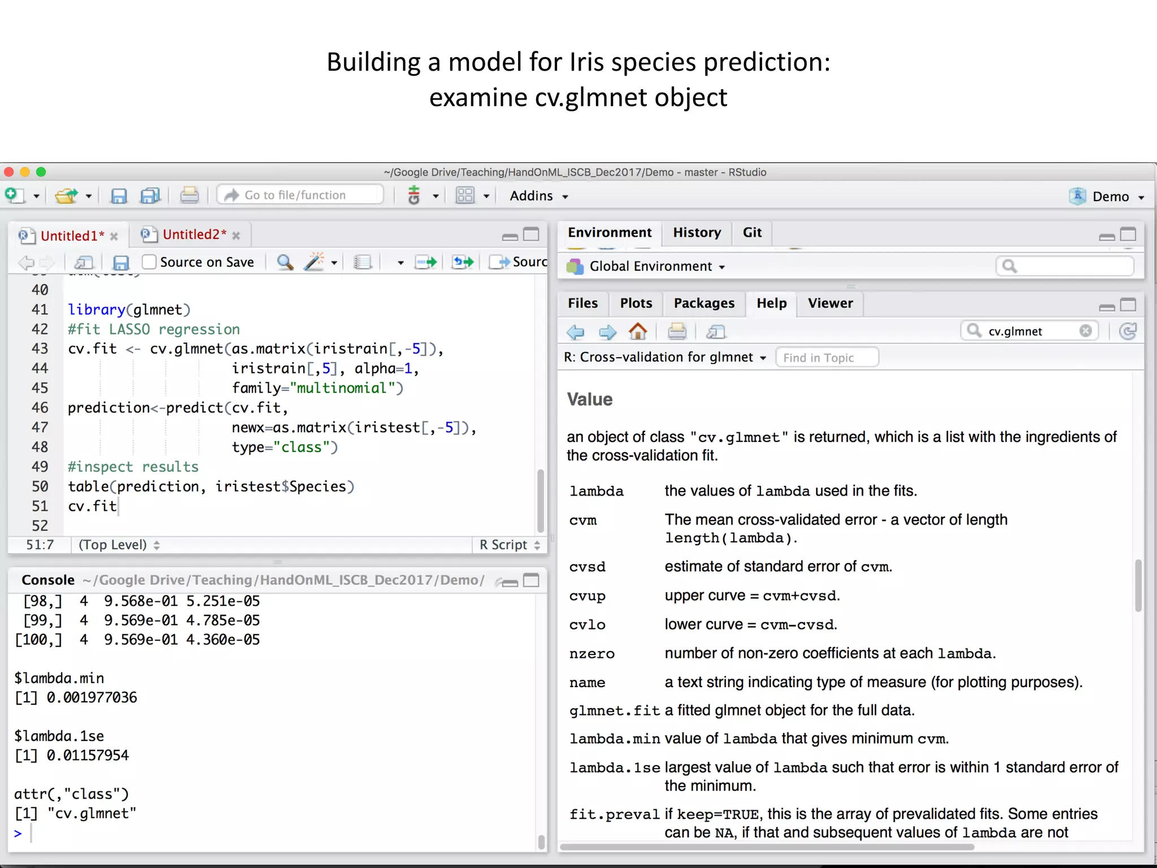Minimize the console pane

(x=510, y=583)
